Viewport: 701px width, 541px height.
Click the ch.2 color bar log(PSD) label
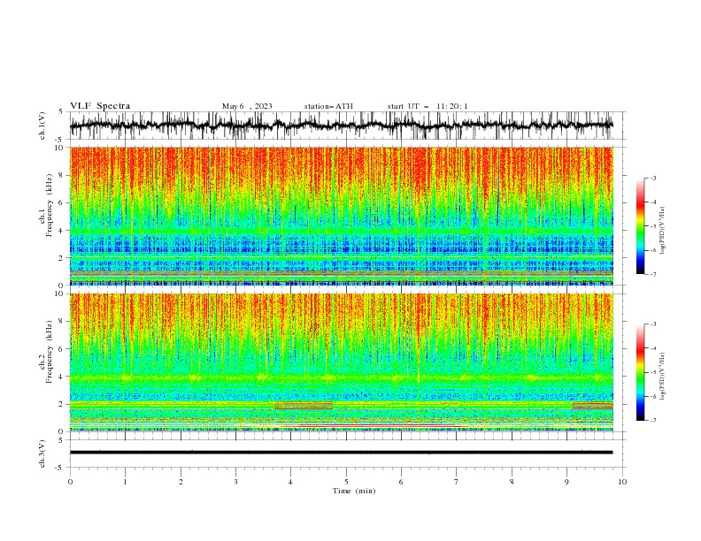(x=662, y=376)
